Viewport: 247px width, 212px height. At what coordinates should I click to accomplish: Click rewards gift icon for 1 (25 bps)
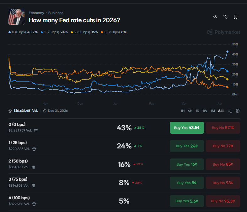click(x=34, y=149)
